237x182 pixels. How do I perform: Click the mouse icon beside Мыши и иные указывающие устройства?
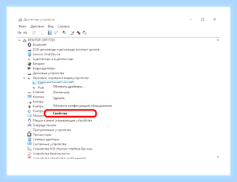click(29, 120)
